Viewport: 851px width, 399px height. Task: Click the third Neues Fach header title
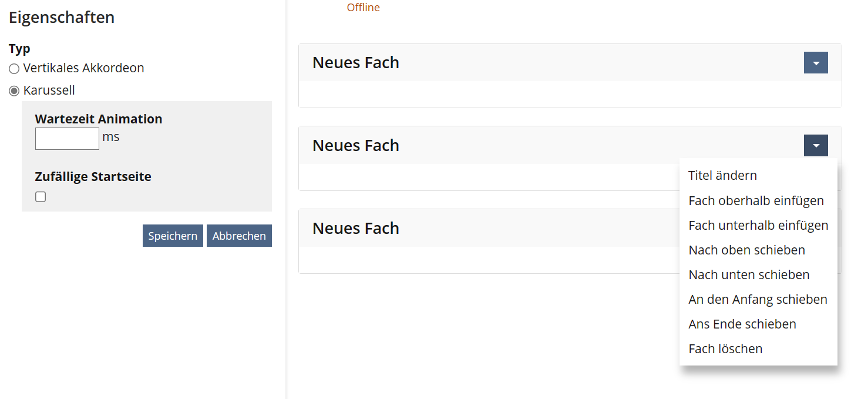tap(356, 229)
